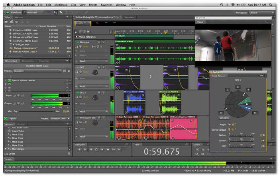Click Record button in Transport panel
This screenshot has height=176, width=279.
125,149
